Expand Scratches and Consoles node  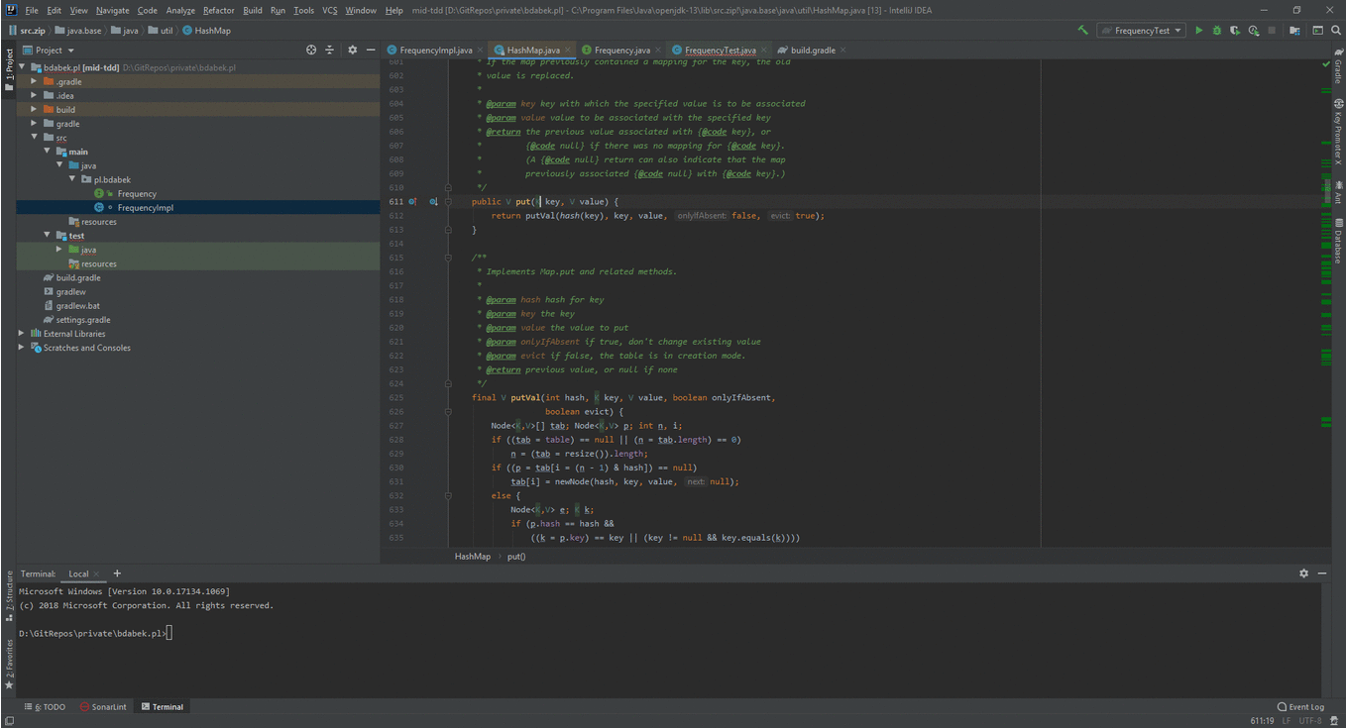(22, 348)
